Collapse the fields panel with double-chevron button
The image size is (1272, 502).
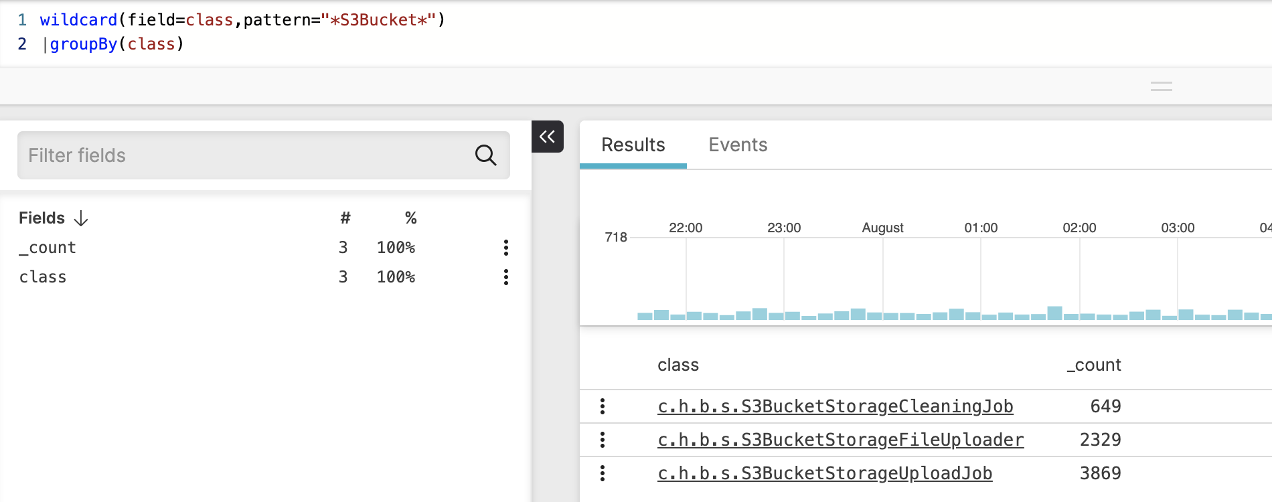[547, 137]
